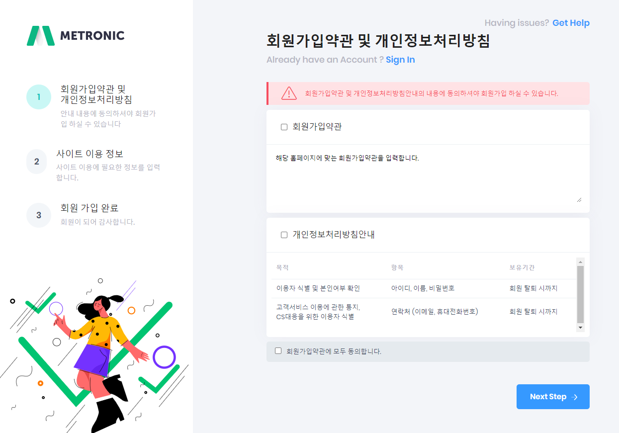Check the 개인정보처리방침안내 checkbox
Image resolution: width=619 pixels, height=433 pixels.
[x=284, y=235]
